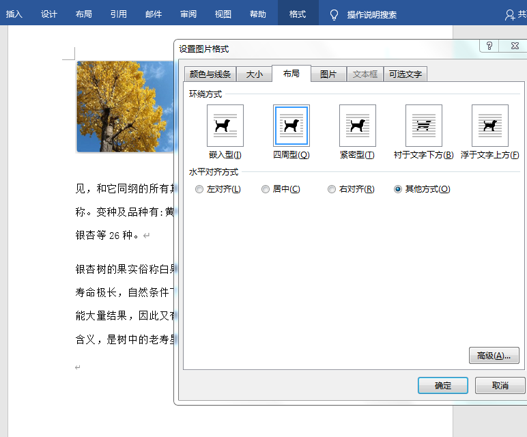Screen dimensions: 527x437
Task: Cancel the dialog with 取消
Action: [x=500, y=385]
